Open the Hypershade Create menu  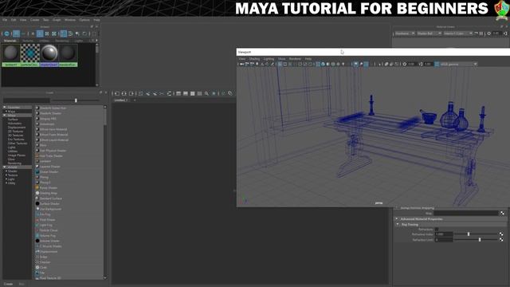pos(34,20)
